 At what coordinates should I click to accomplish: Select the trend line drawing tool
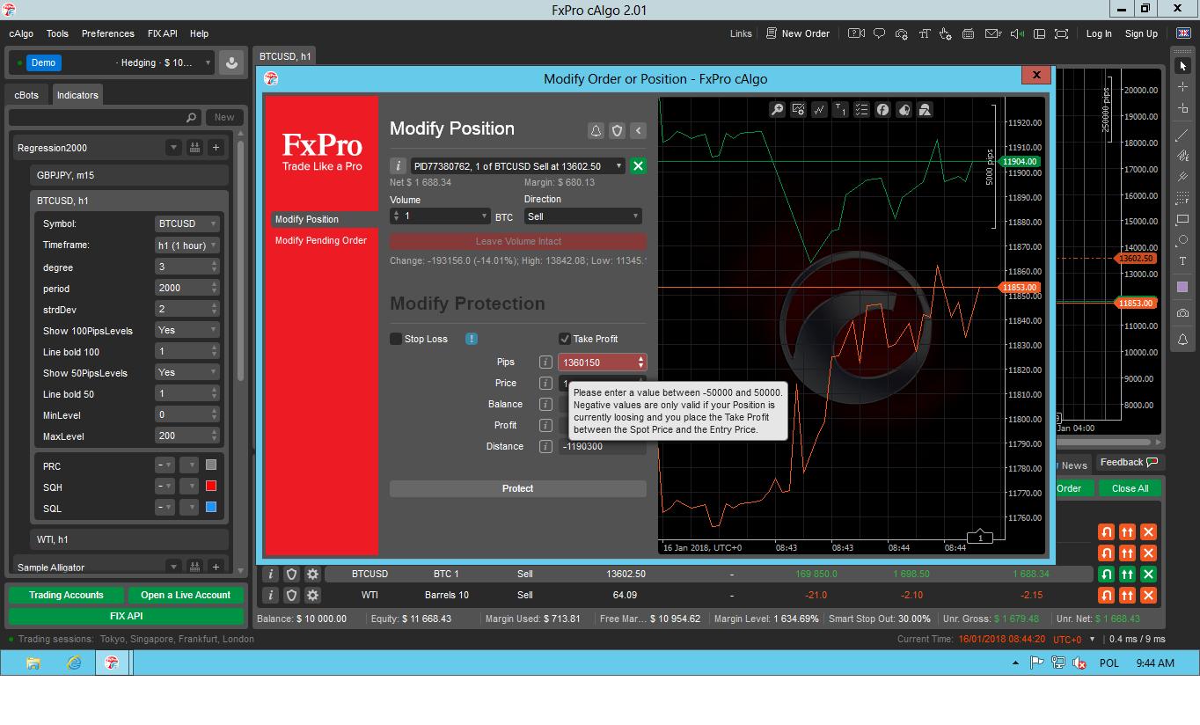1182,135
